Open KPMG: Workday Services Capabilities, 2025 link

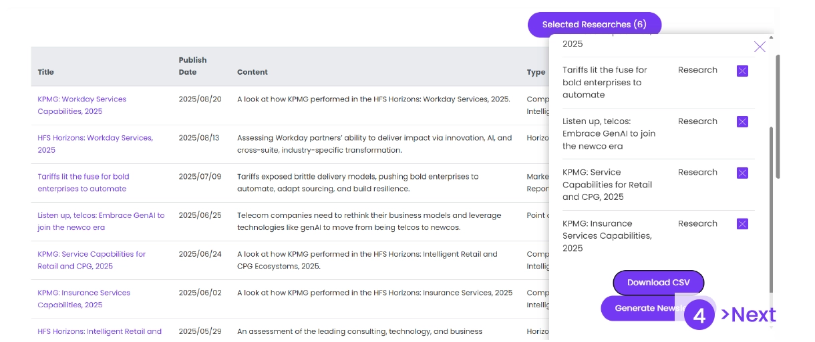coord(82,105)
